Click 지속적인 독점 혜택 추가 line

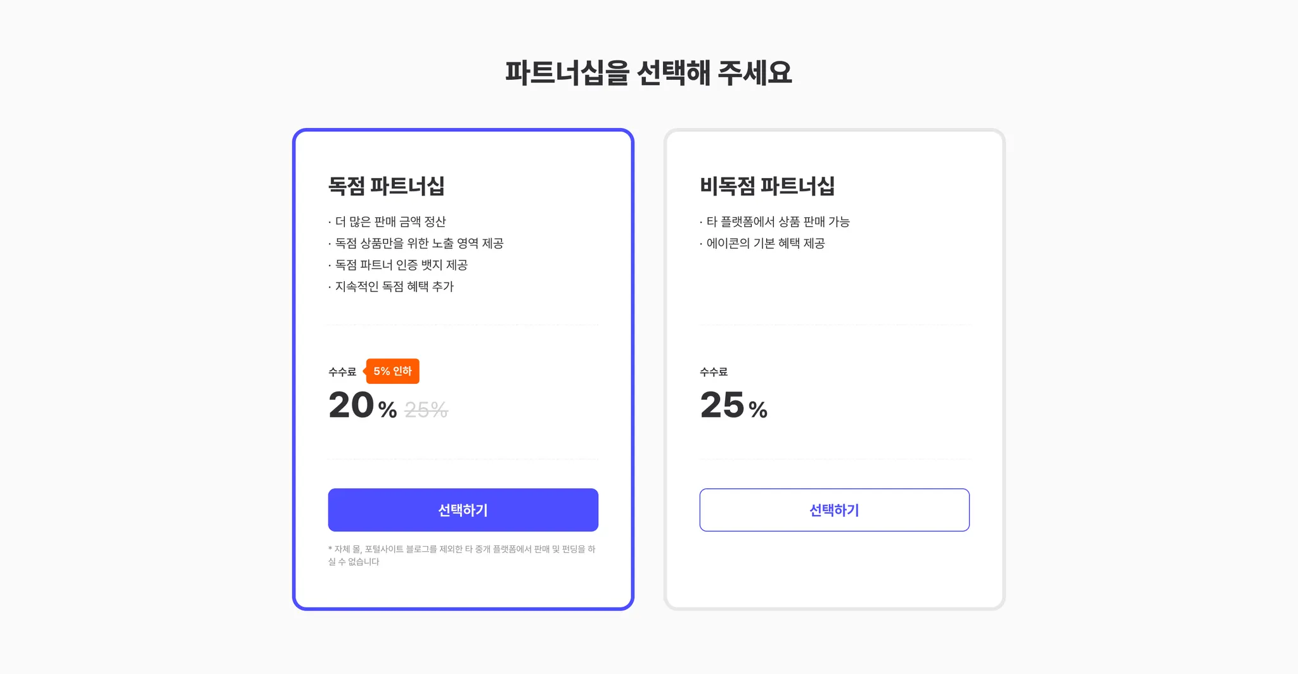click(x=394, y=286)
